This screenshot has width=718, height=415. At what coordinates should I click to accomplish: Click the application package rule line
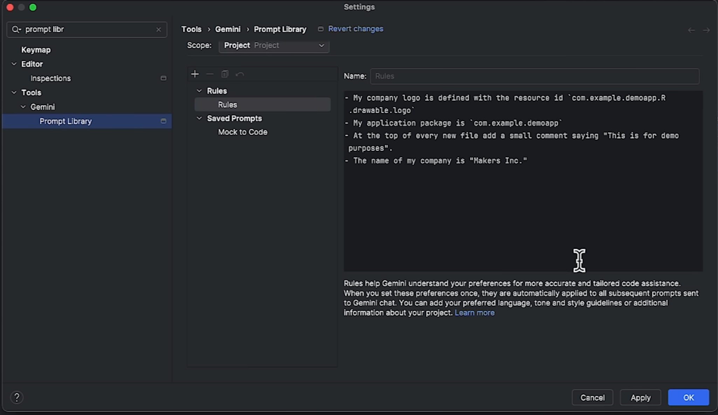(453, 123)
